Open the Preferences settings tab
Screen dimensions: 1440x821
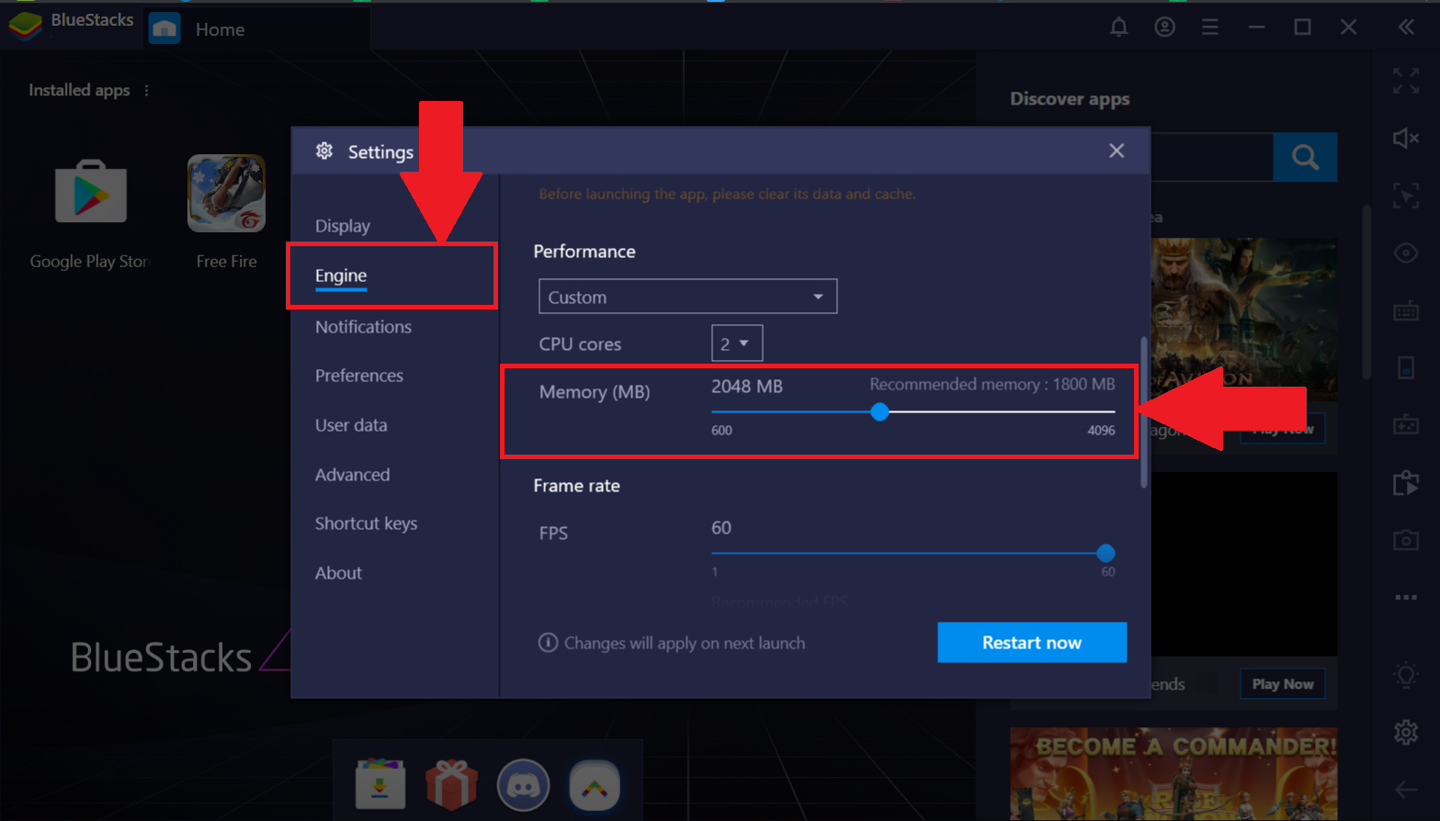click(x=359, y=376)
